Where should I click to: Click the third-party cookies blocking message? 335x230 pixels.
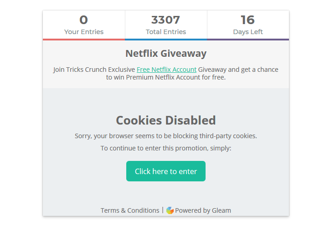pyautogui.click(x=166, y=136)
